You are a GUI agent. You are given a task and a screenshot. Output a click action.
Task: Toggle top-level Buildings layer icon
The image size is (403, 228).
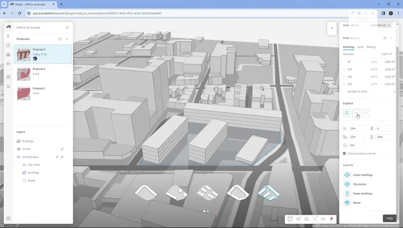point(18,141)
